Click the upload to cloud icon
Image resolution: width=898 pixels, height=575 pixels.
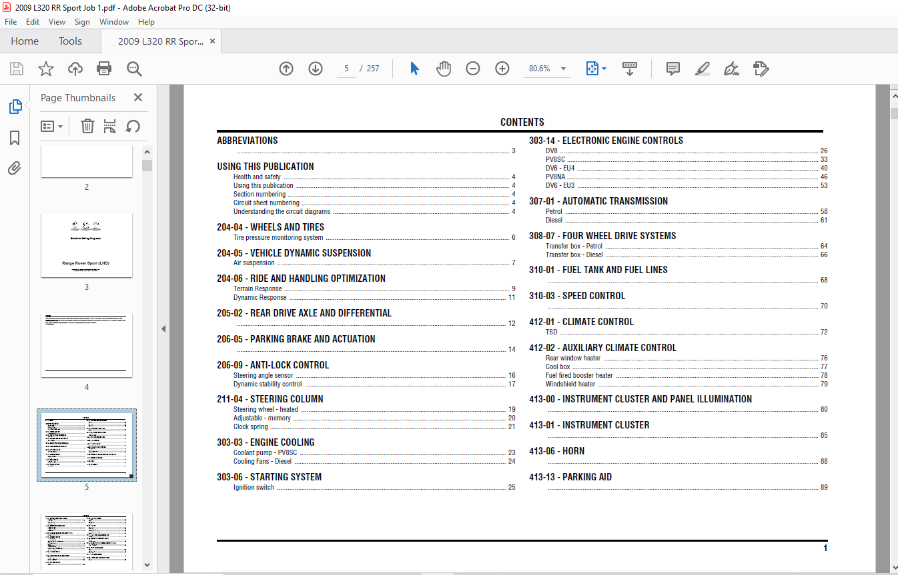75,69
